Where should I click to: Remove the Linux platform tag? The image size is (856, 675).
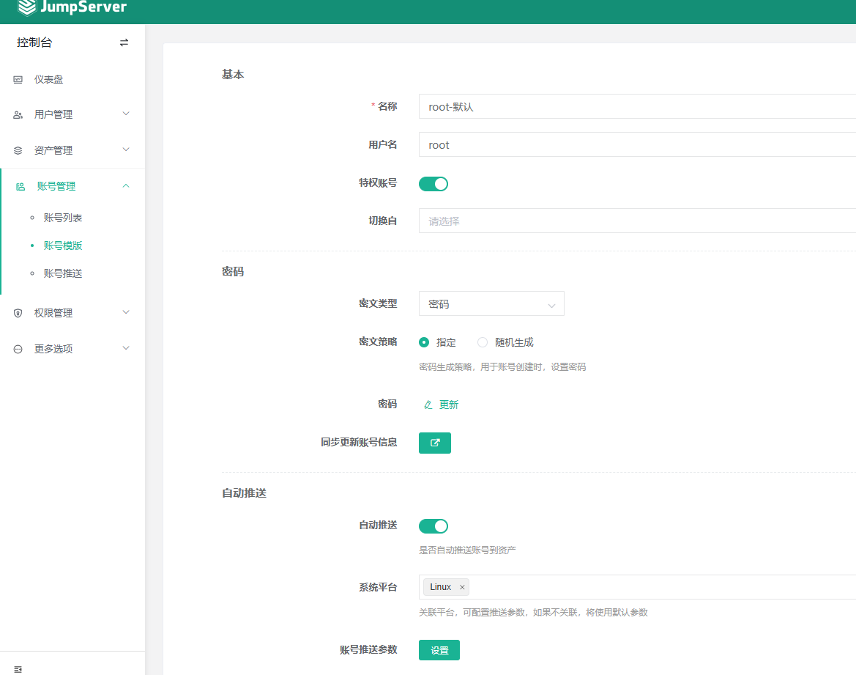[462, 588]
